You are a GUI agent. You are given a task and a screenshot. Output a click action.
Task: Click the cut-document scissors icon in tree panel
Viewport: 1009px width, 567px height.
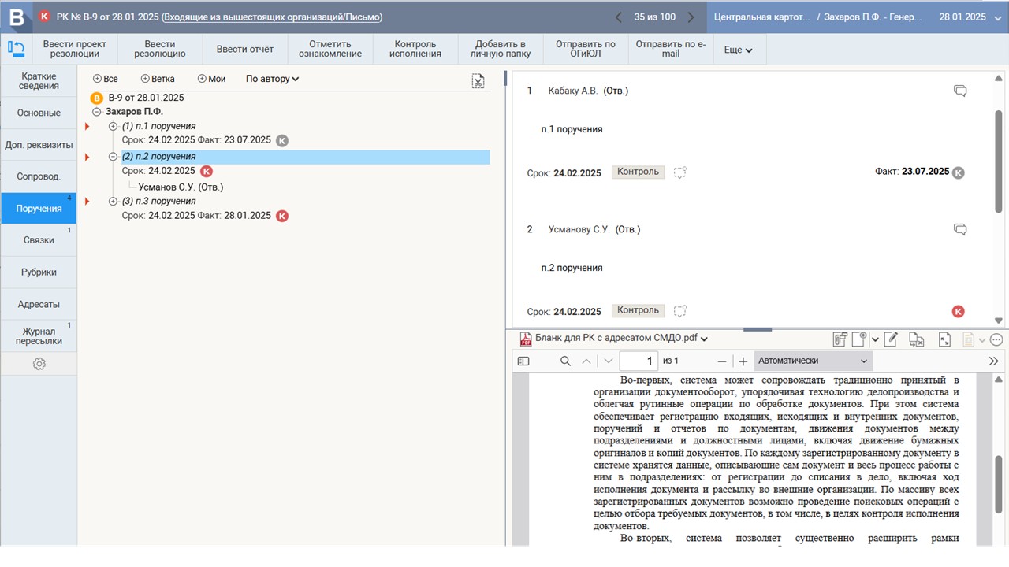478,81
